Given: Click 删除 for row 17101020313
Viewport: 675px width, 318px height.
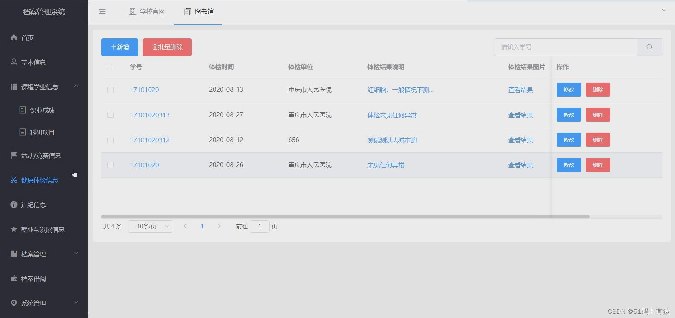Looking at the screenshot, I should click(598, 115).
